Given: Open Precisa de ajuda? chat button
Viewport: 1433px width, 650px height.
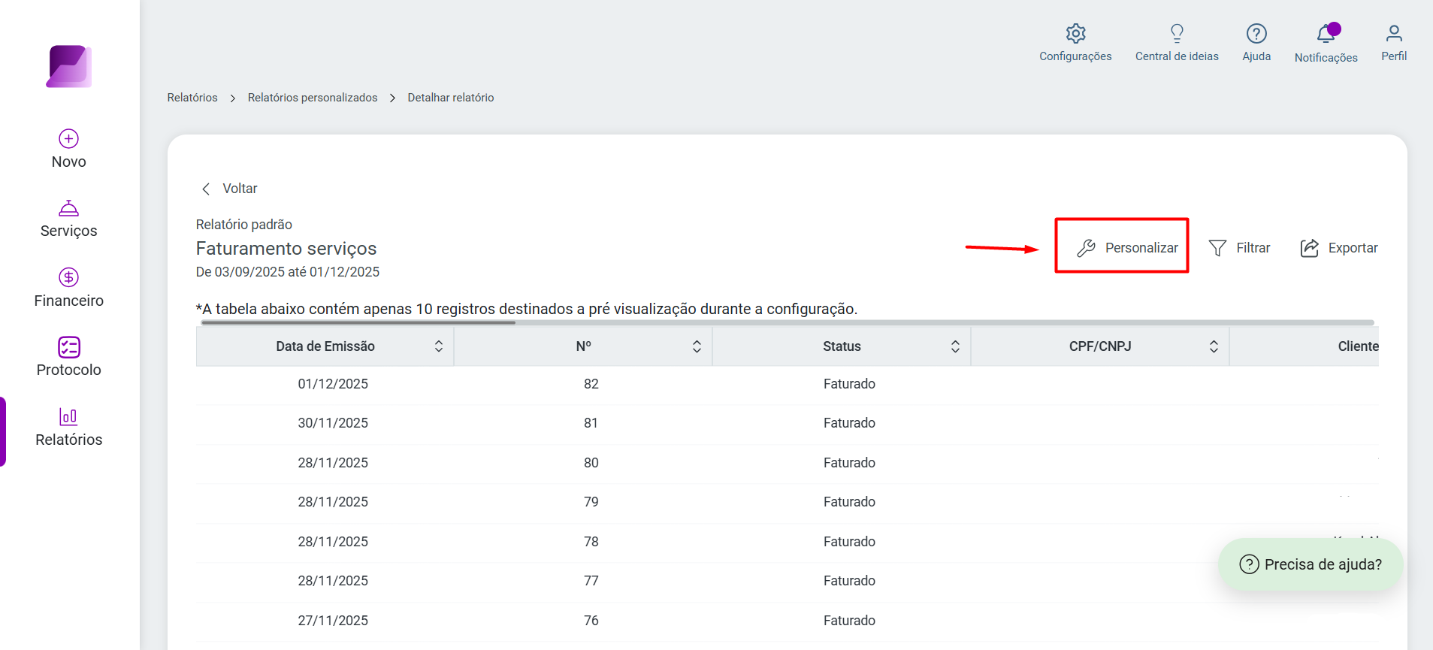Looking at the screenshot, I should (x=1311, y=564).
